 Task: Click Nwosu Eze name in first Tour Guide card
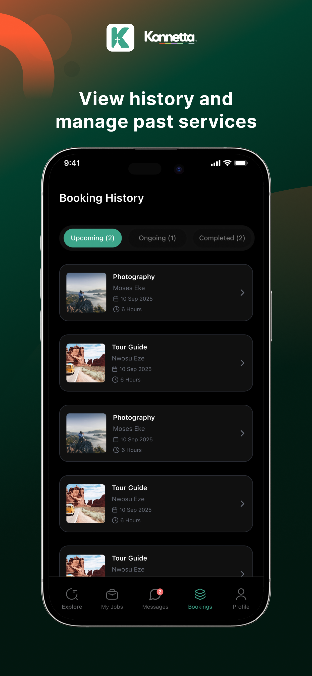(x=128, y=358)
